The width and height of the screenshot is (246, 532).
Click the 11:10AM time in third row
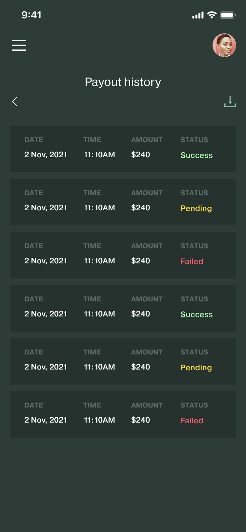click(99, 261)
